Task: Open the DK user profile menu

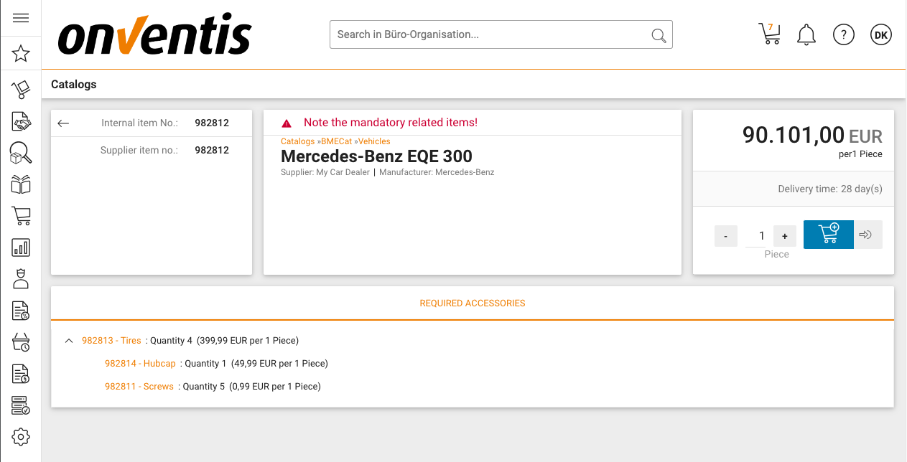Action: coord(880,34)
